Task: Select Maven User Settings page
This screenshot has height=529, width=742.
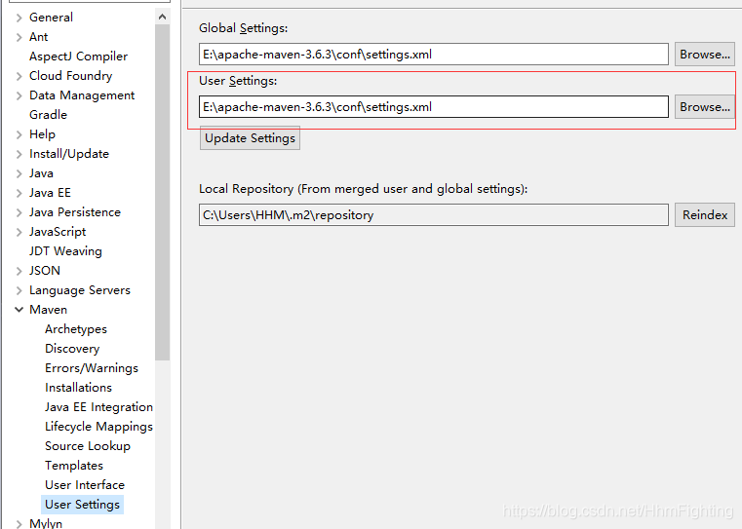Action: (82, 505)
